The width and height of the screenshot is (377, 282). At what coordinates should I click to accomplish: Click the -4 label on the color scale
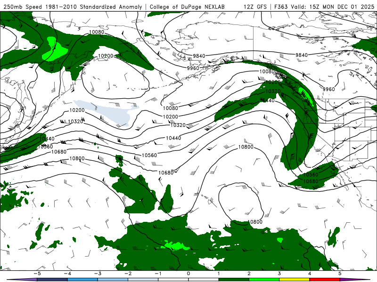(67, 274)
